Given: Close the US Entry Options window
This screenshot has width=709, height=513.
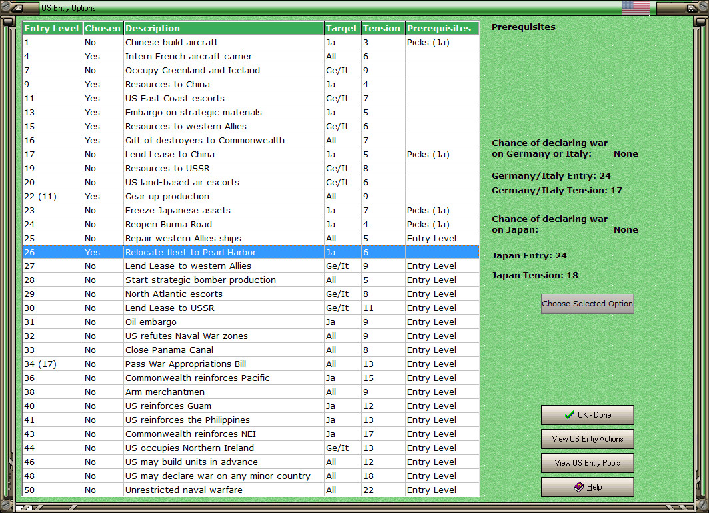Looking at the screenshot, I should click(692, 8).
